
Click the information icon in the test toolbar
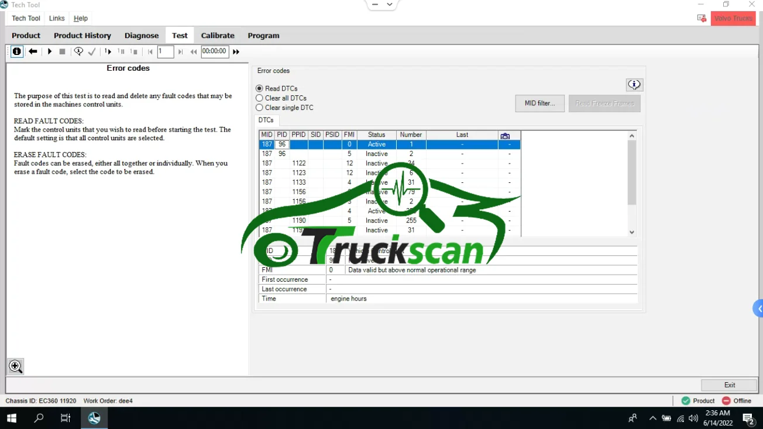[x=17, y=51]
